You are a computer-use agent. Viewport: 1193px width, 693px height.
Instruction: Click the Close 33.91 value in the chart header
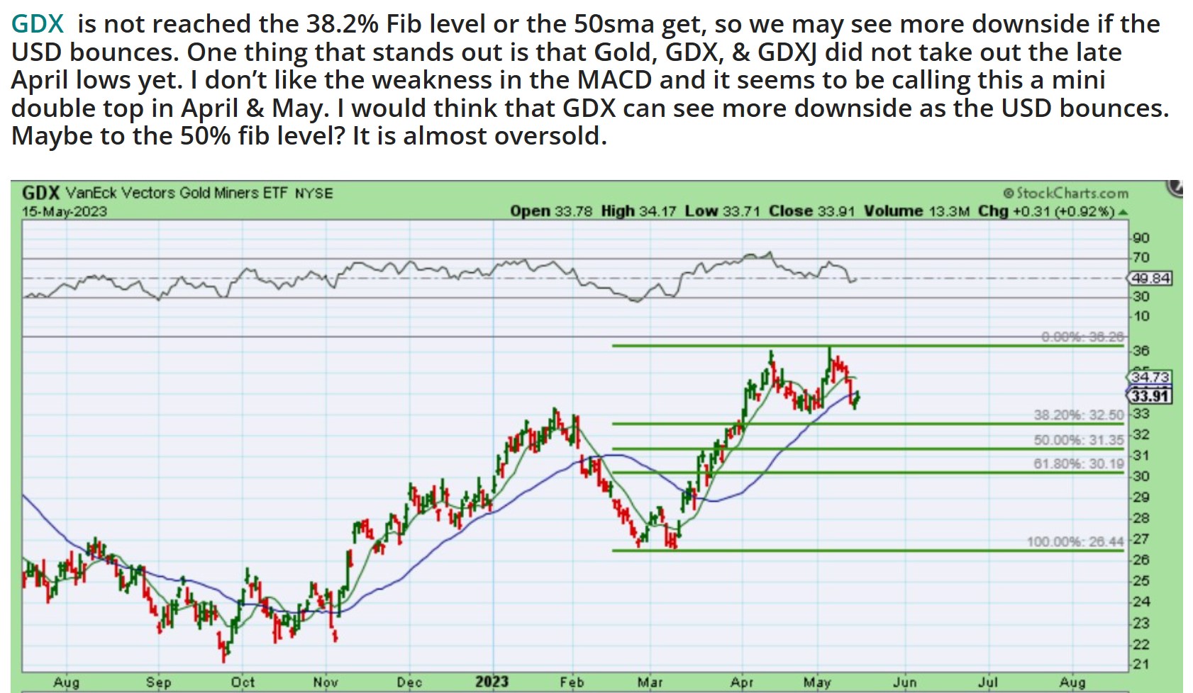(x=812, y=211)
